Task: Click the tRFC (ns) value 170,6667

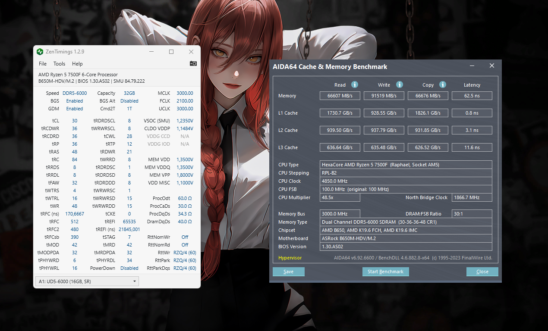Action: coord(75,214)
